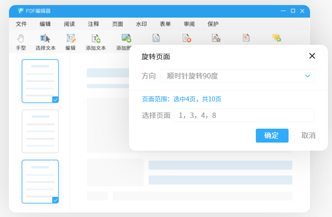Image resolution: width=332 pixels, height=217 pixels.
Task: Click the yellow add-note icon
Action: pos(276,38)
